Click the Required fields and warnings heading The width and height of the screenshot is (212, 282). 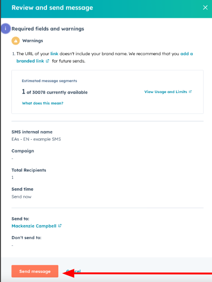coord(48,29)
